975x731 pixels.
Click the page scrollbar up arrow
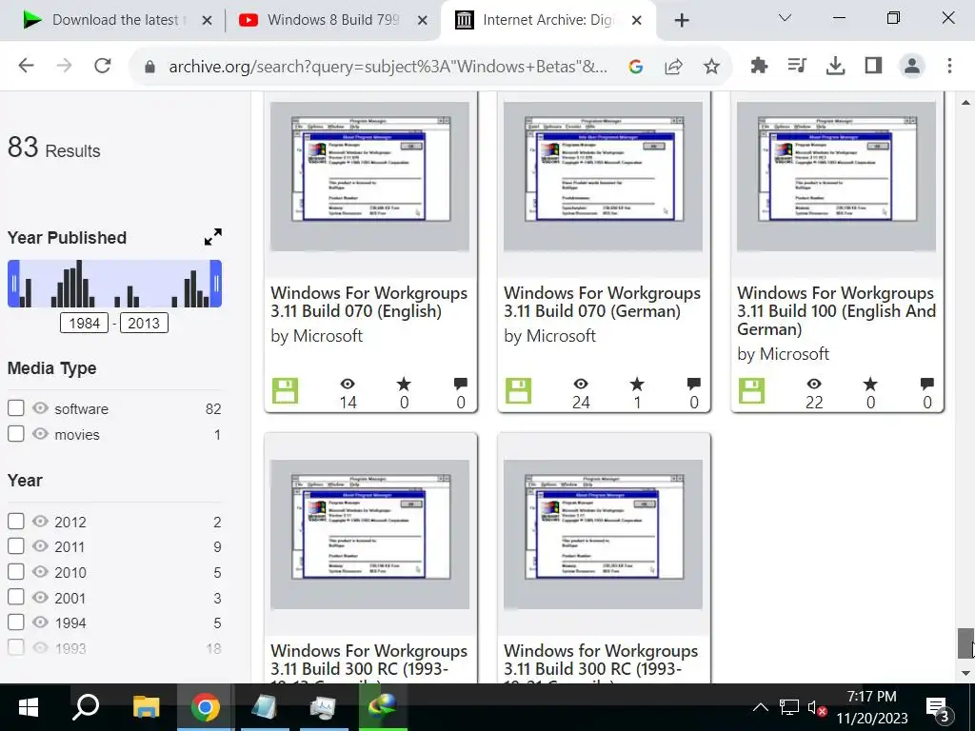(965, 102)
